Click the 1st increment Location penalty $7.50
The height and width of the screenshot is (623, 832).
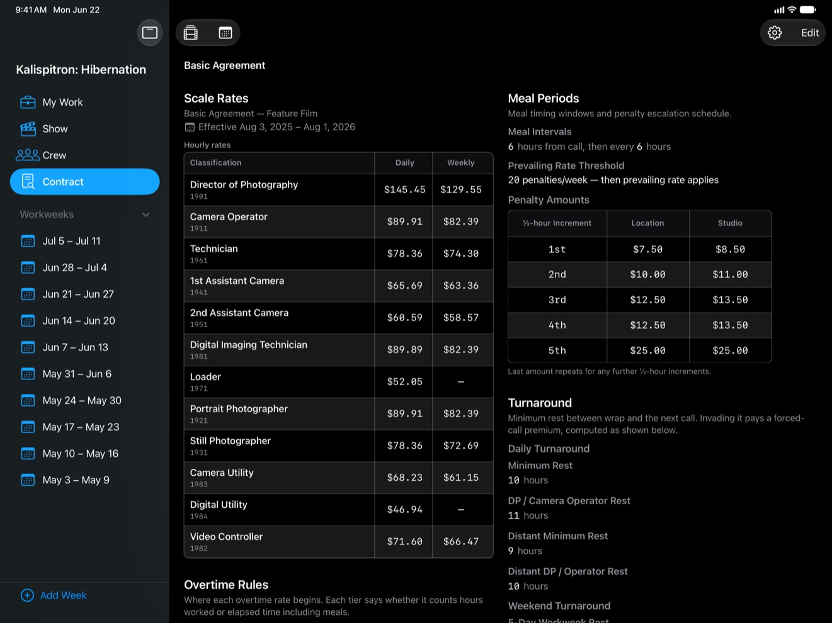[x=647, y=249]
